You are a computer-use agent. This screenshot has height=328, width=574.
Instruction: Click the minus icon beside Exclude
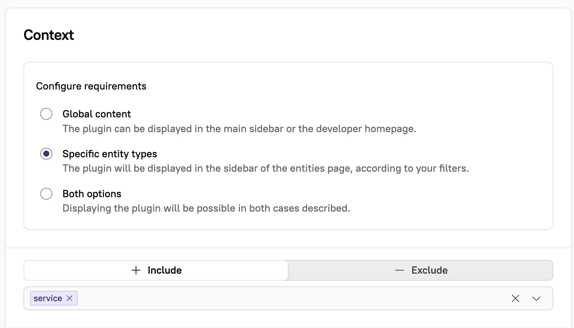399,270
